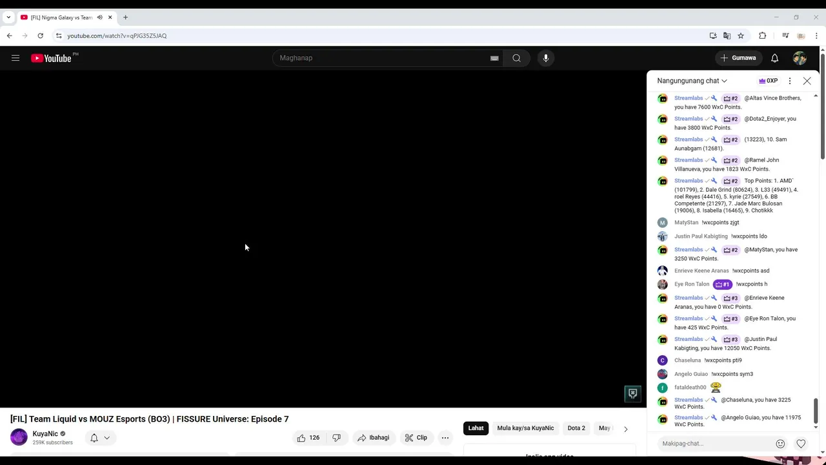826x465 pixels.
Task: Open the on-screen keyboard icon in search
Action: point(494,58)
